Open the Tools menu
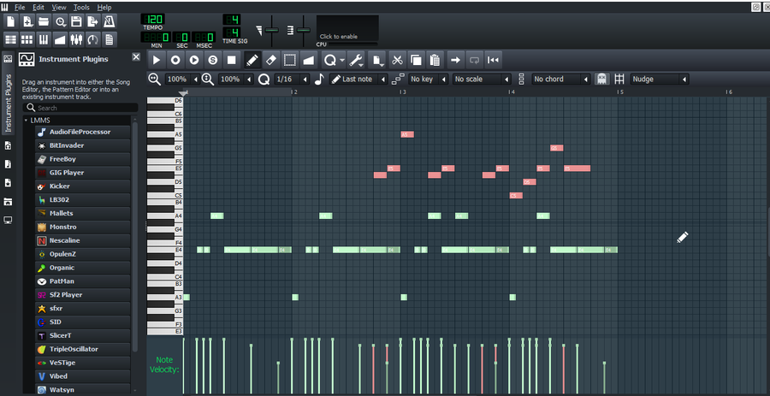The image size is (770, 396). [x=81, y=8]
